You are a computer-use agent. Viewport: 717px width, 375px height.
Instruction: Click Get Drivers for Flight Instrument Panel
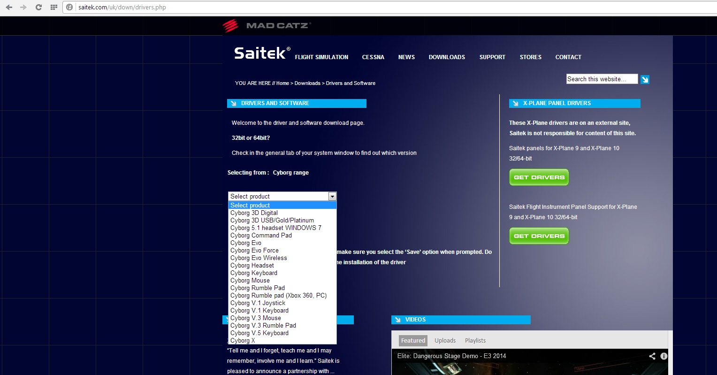(x=539, y=236)
